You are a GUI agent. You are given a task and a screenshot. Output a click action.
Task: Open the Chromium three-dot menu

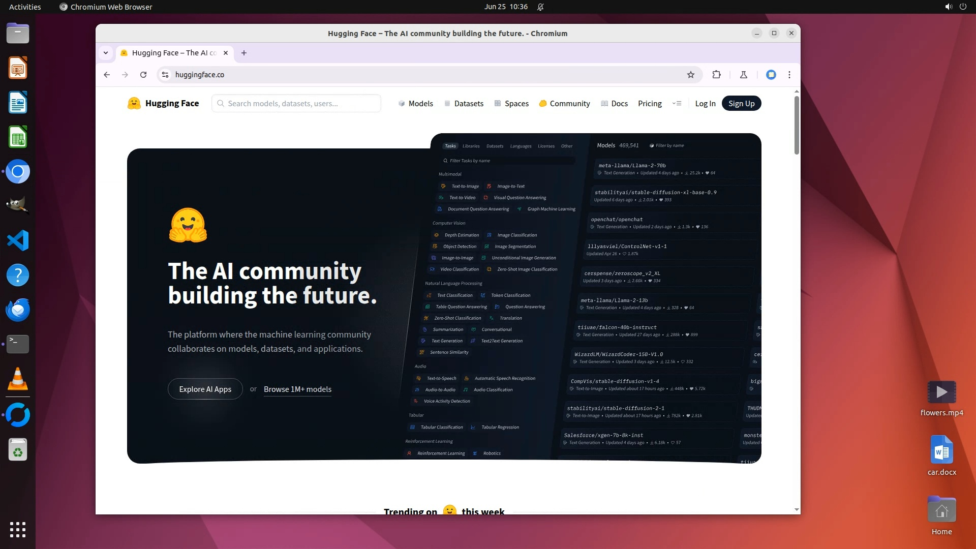click(789, 75)
